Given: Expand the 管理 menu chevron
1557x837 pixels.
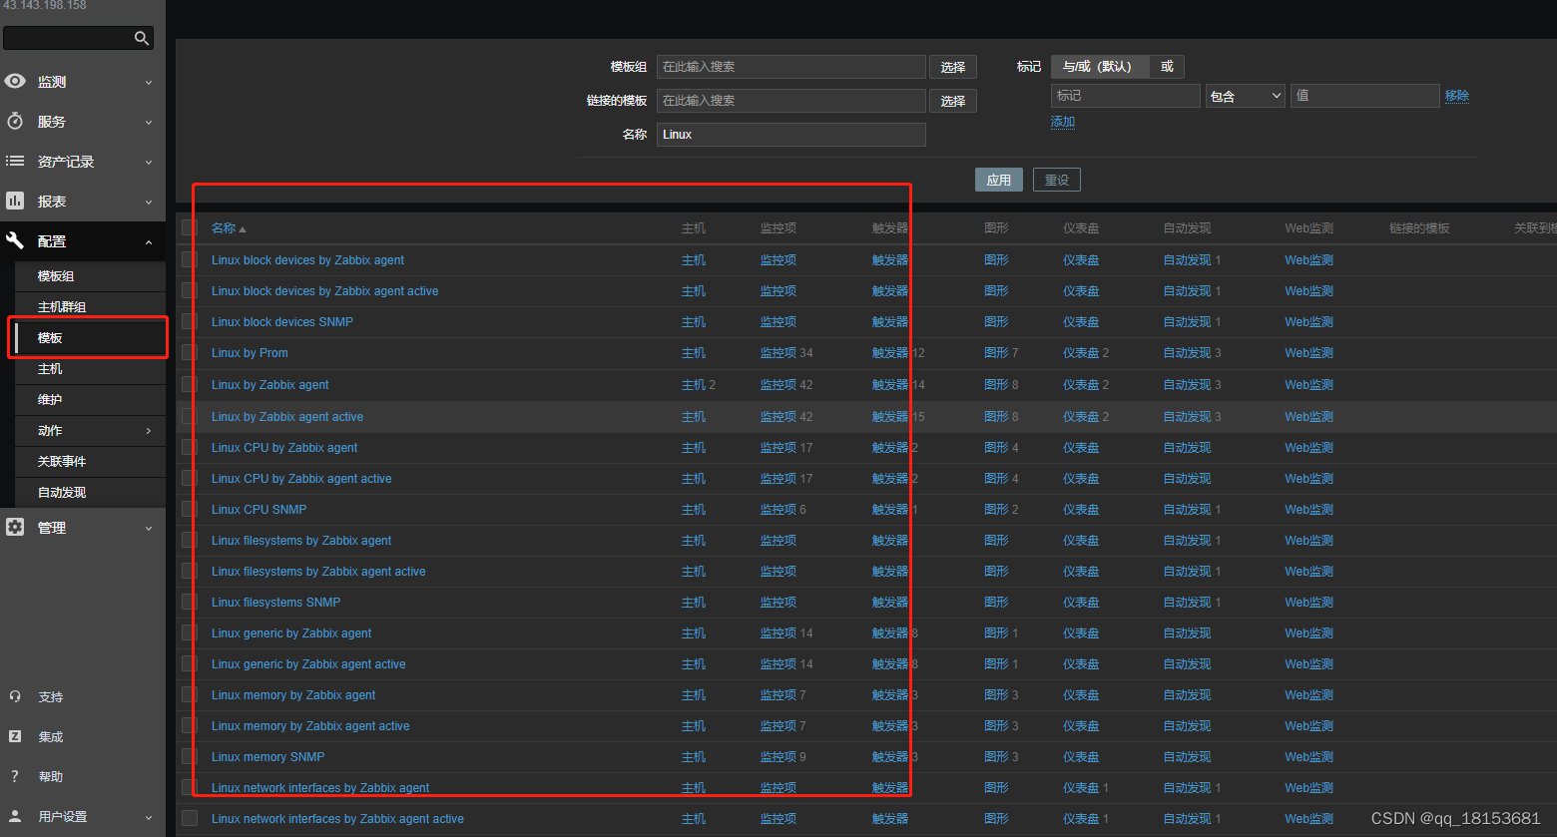Looking at the screenshot, I should pos(149,529).
